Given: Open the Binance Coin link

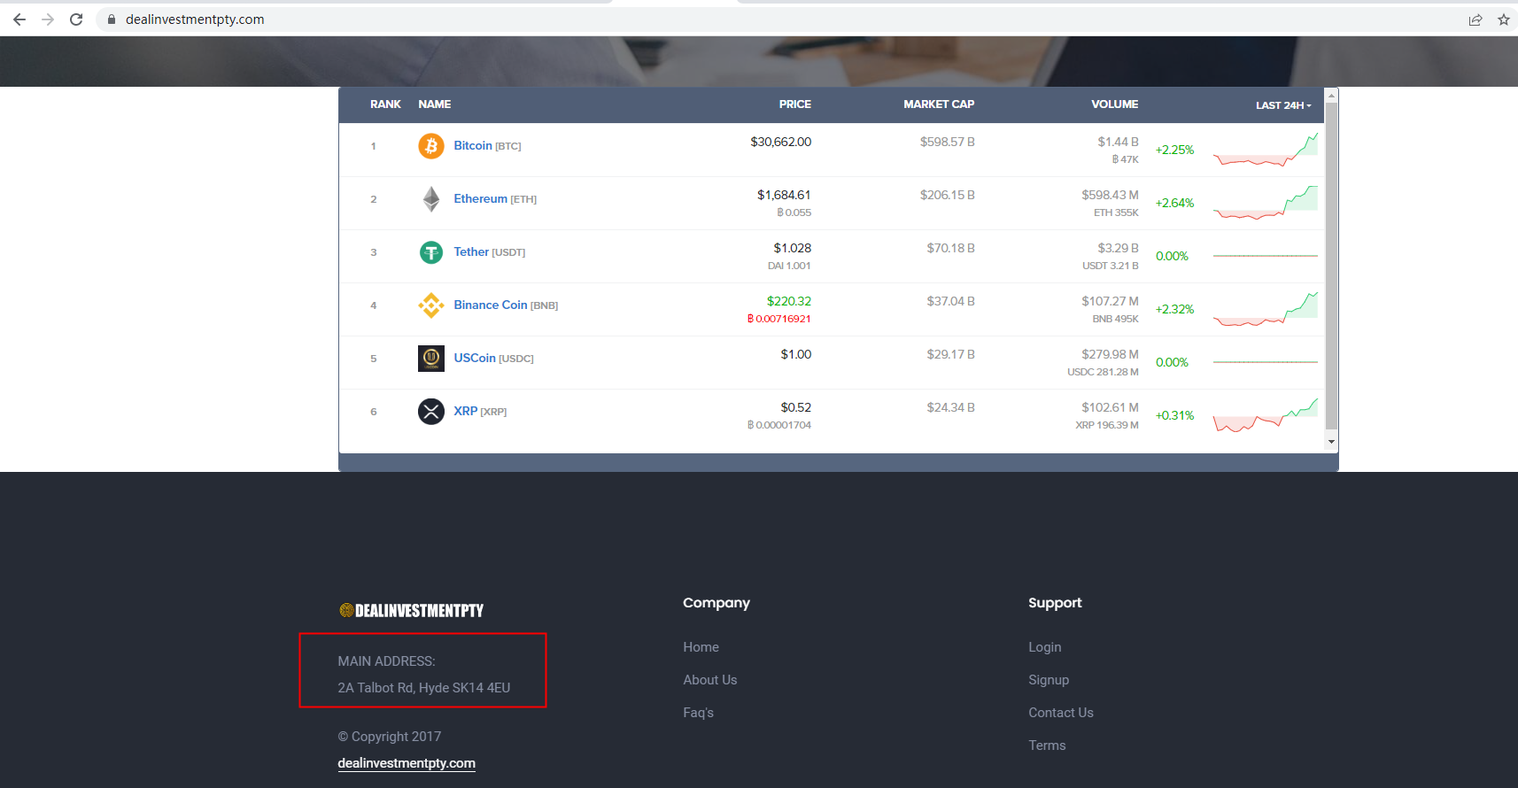Looking at the screenshot, I should coord(491,305).
